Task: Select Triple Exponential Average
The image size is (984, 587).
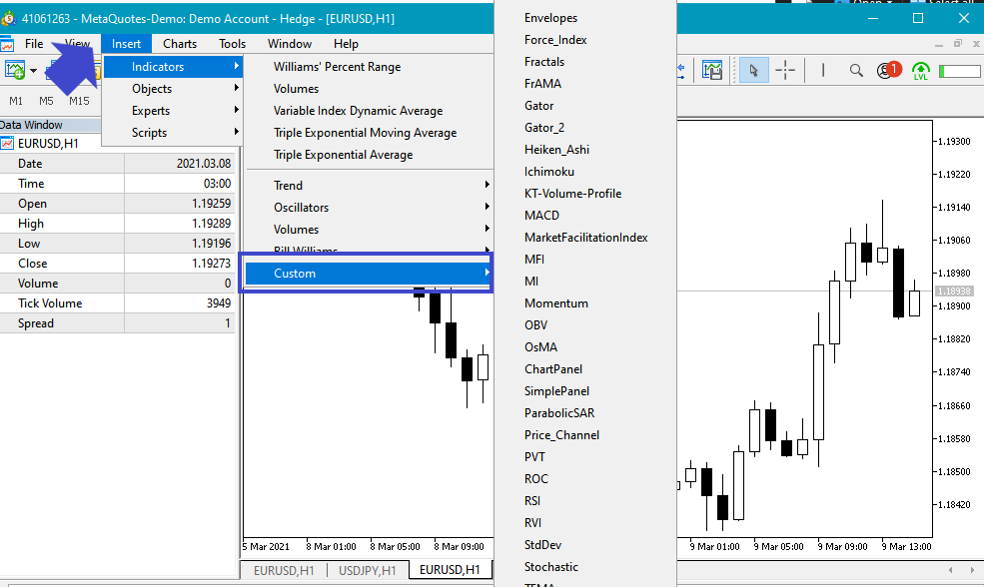Action: [x=344, y=155]
